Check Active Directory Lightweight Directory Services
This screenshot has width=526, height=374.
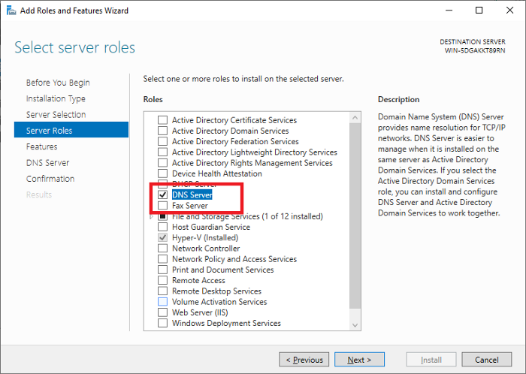[x=163, y=152]
